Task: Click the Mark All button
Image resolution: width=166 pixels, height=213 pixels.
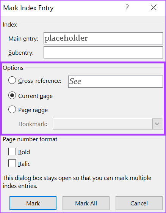Action: pyautogui.click(x=86, y=203)
